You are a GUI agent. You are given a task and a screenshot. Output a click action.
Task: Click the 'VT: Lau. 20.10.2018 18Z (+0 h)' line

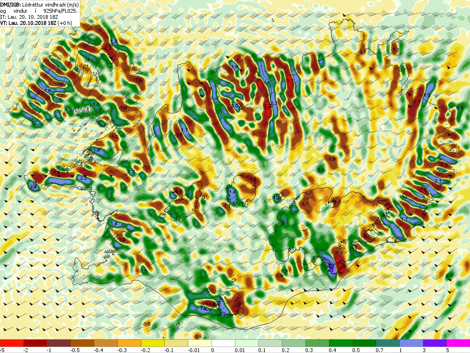click(x=36, y=23)
